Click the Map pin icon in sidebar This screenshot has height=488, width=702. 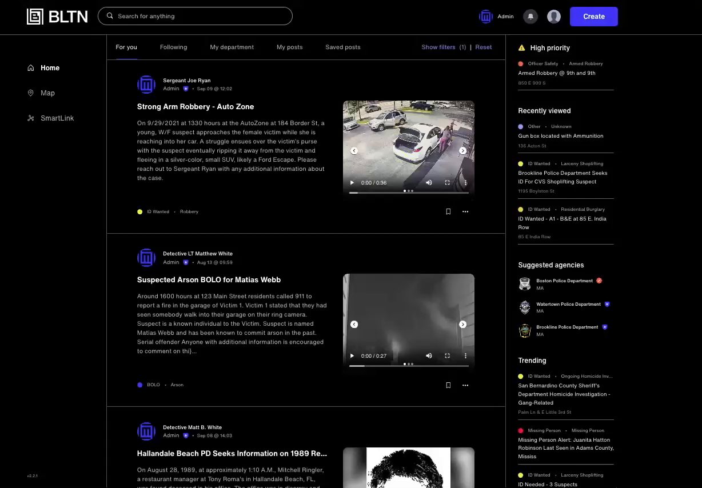coord(31,93)
